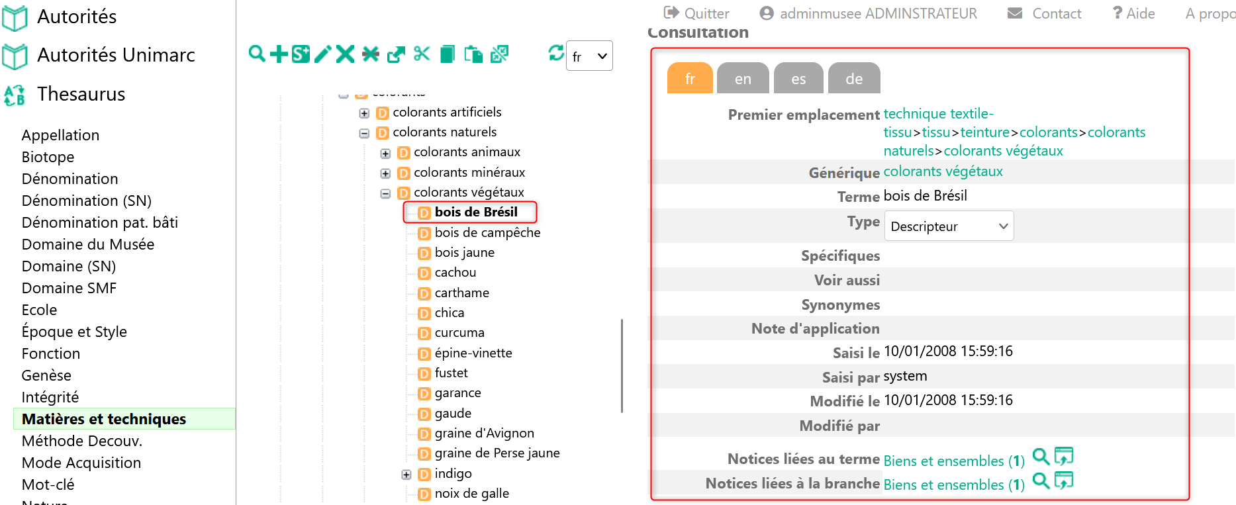Select garance in the tree
The image size is (1236, 505).
click(x=457, y=393)
